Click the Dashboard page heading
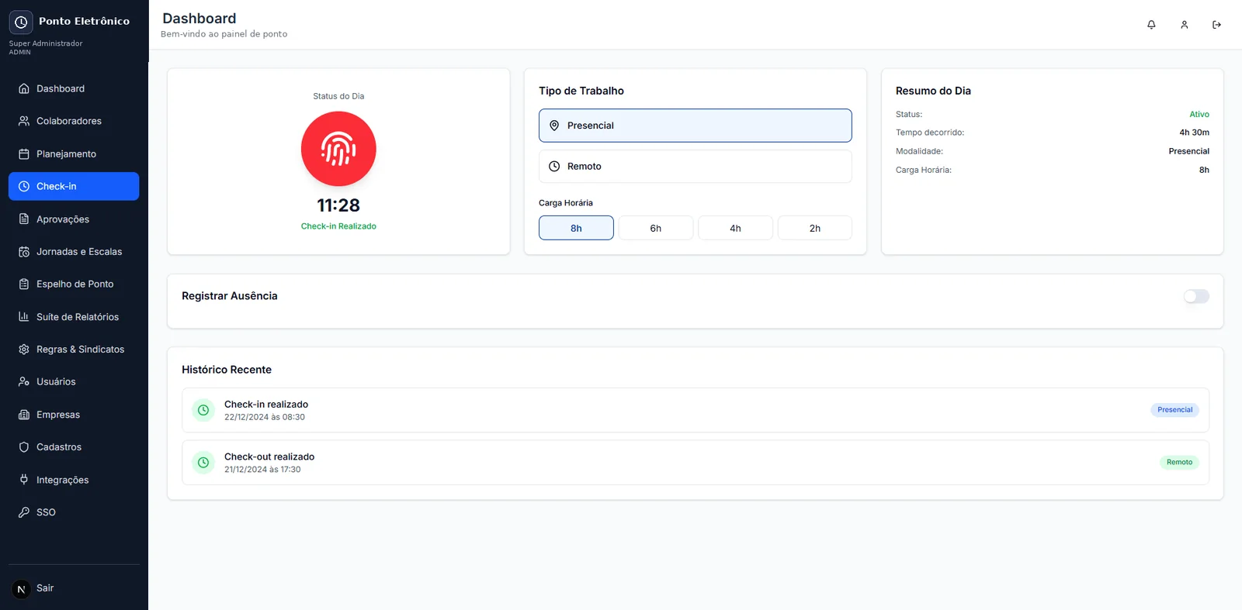1242x610 pixels. pyautogui.click(x=199, y=19)
